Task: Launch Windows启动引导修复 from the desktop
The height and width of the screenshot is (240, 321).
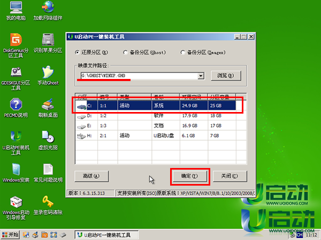Action: [x=16, y=208]
